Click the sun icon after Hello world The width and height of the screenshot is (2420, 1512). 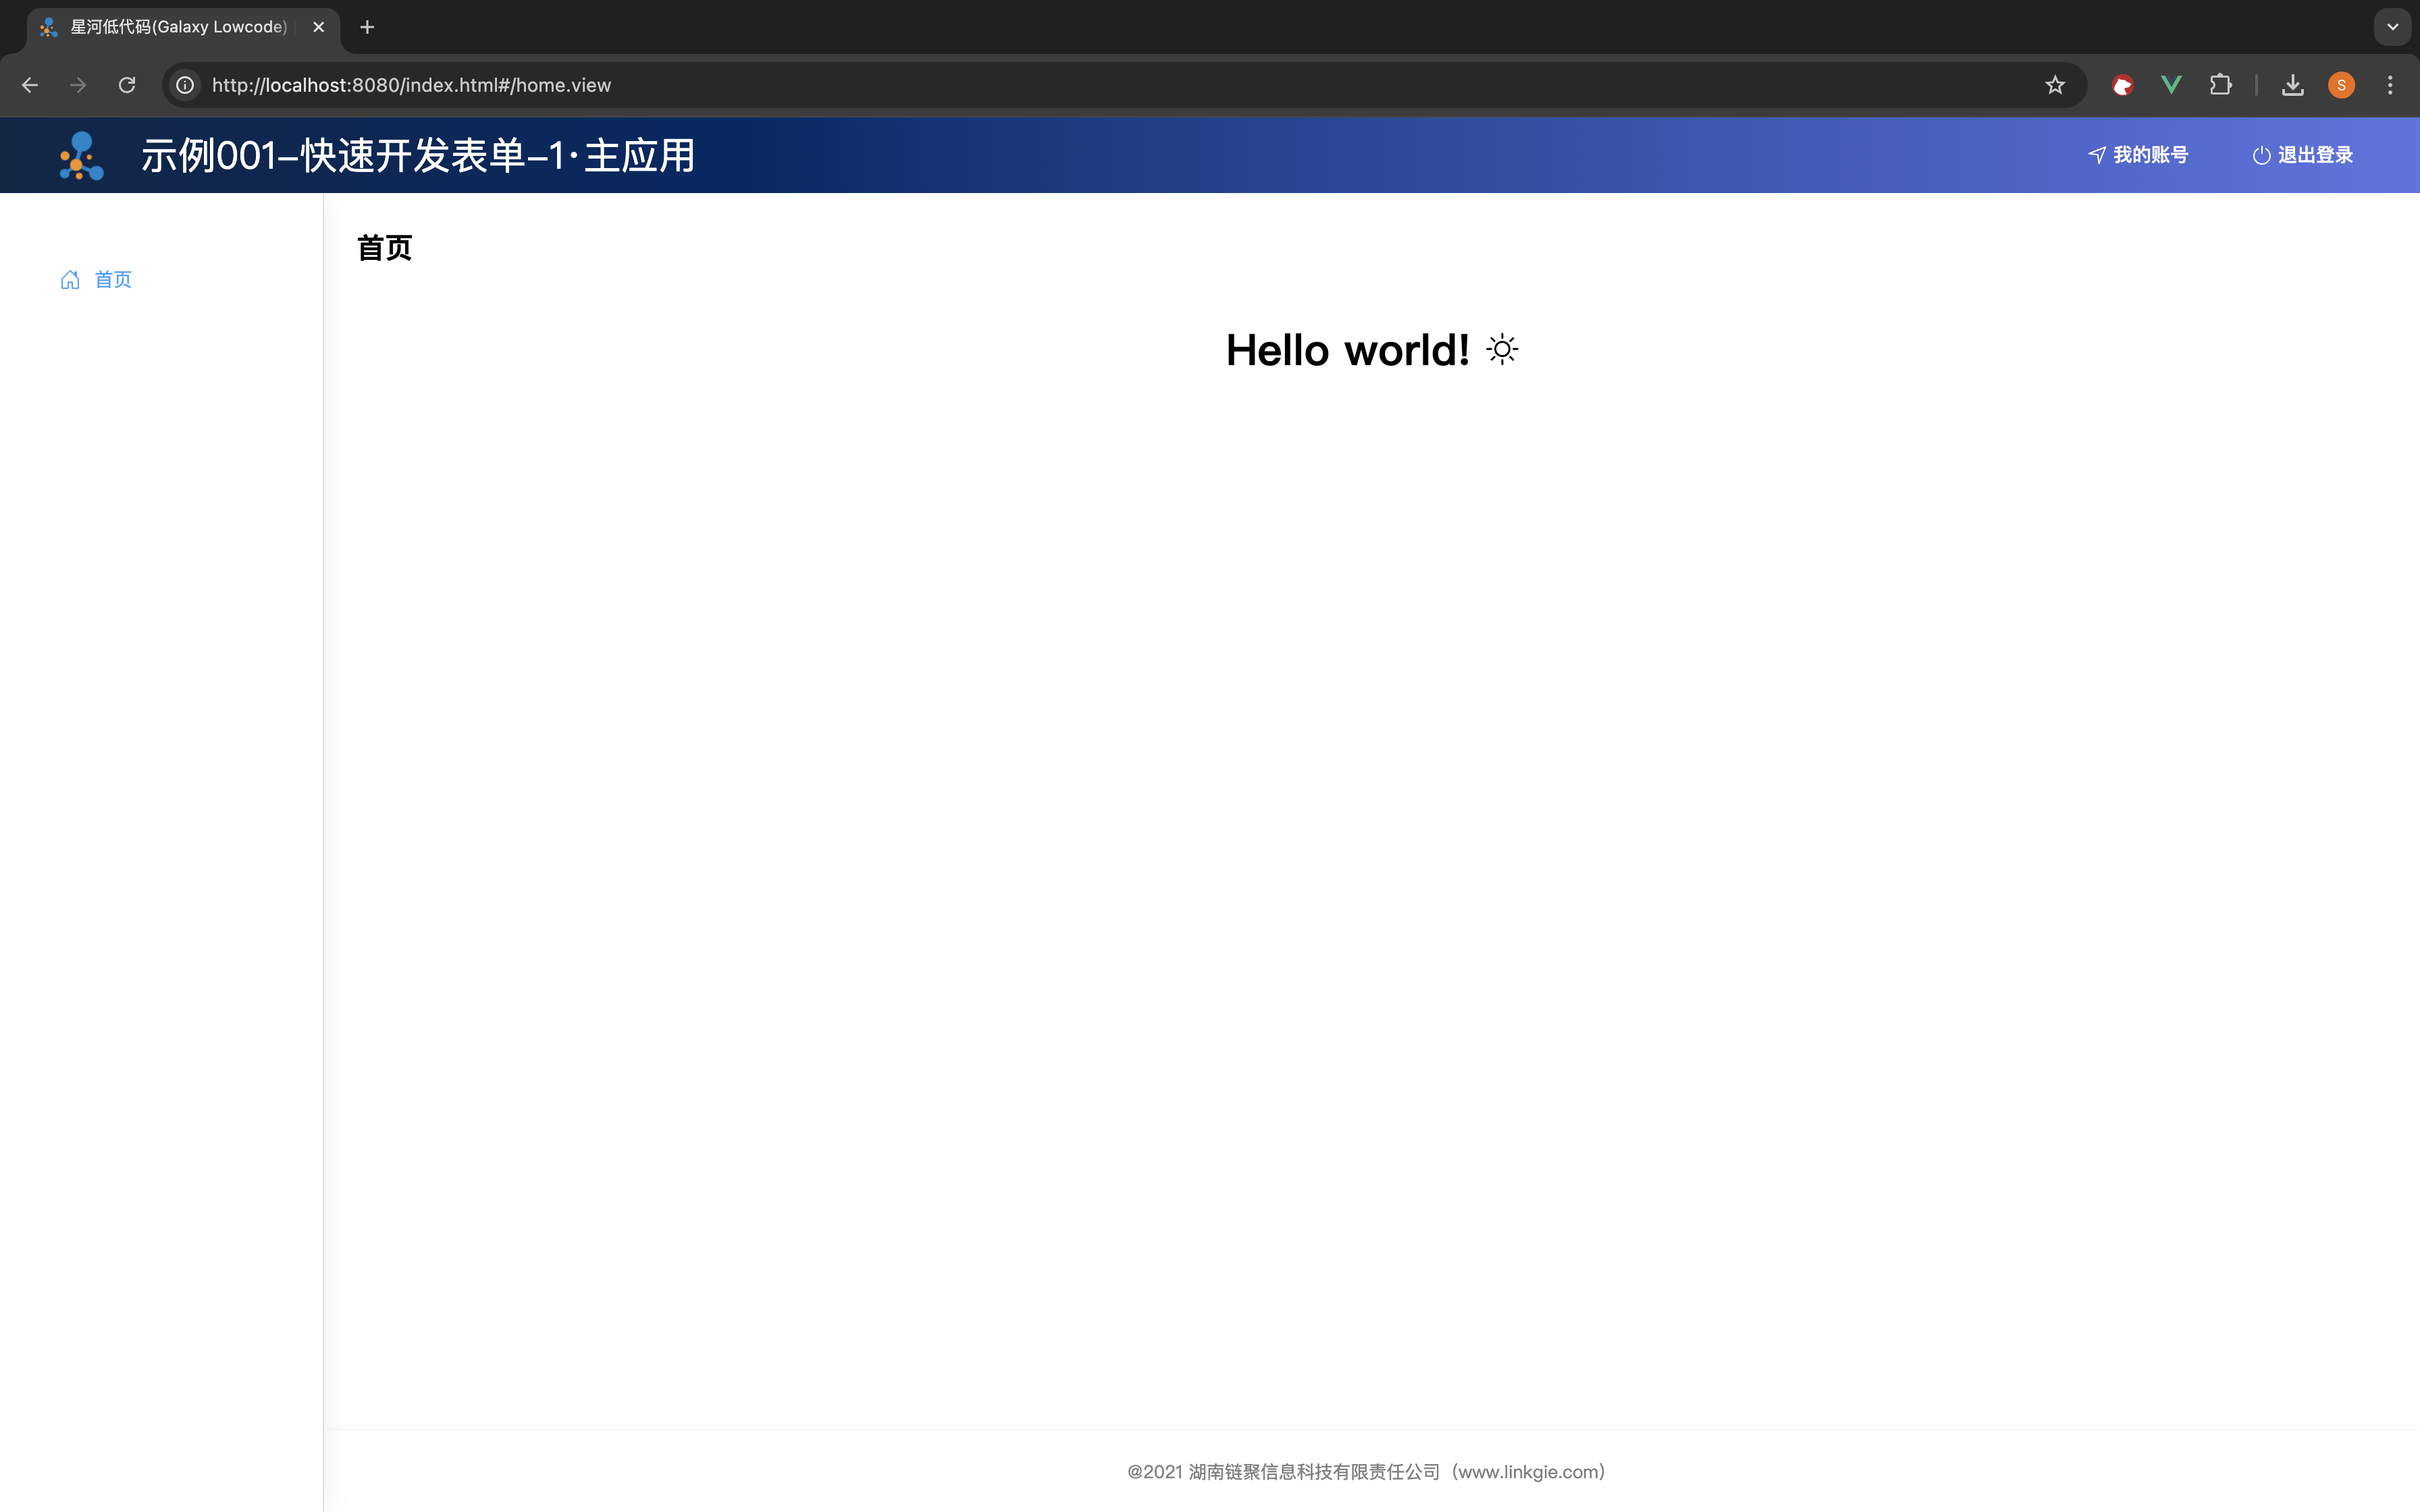[x=1502, y=350]
